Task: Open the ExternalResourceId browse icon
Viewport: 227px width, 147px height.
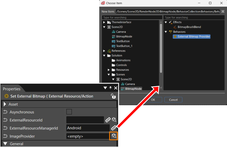Action: (114, 120)
